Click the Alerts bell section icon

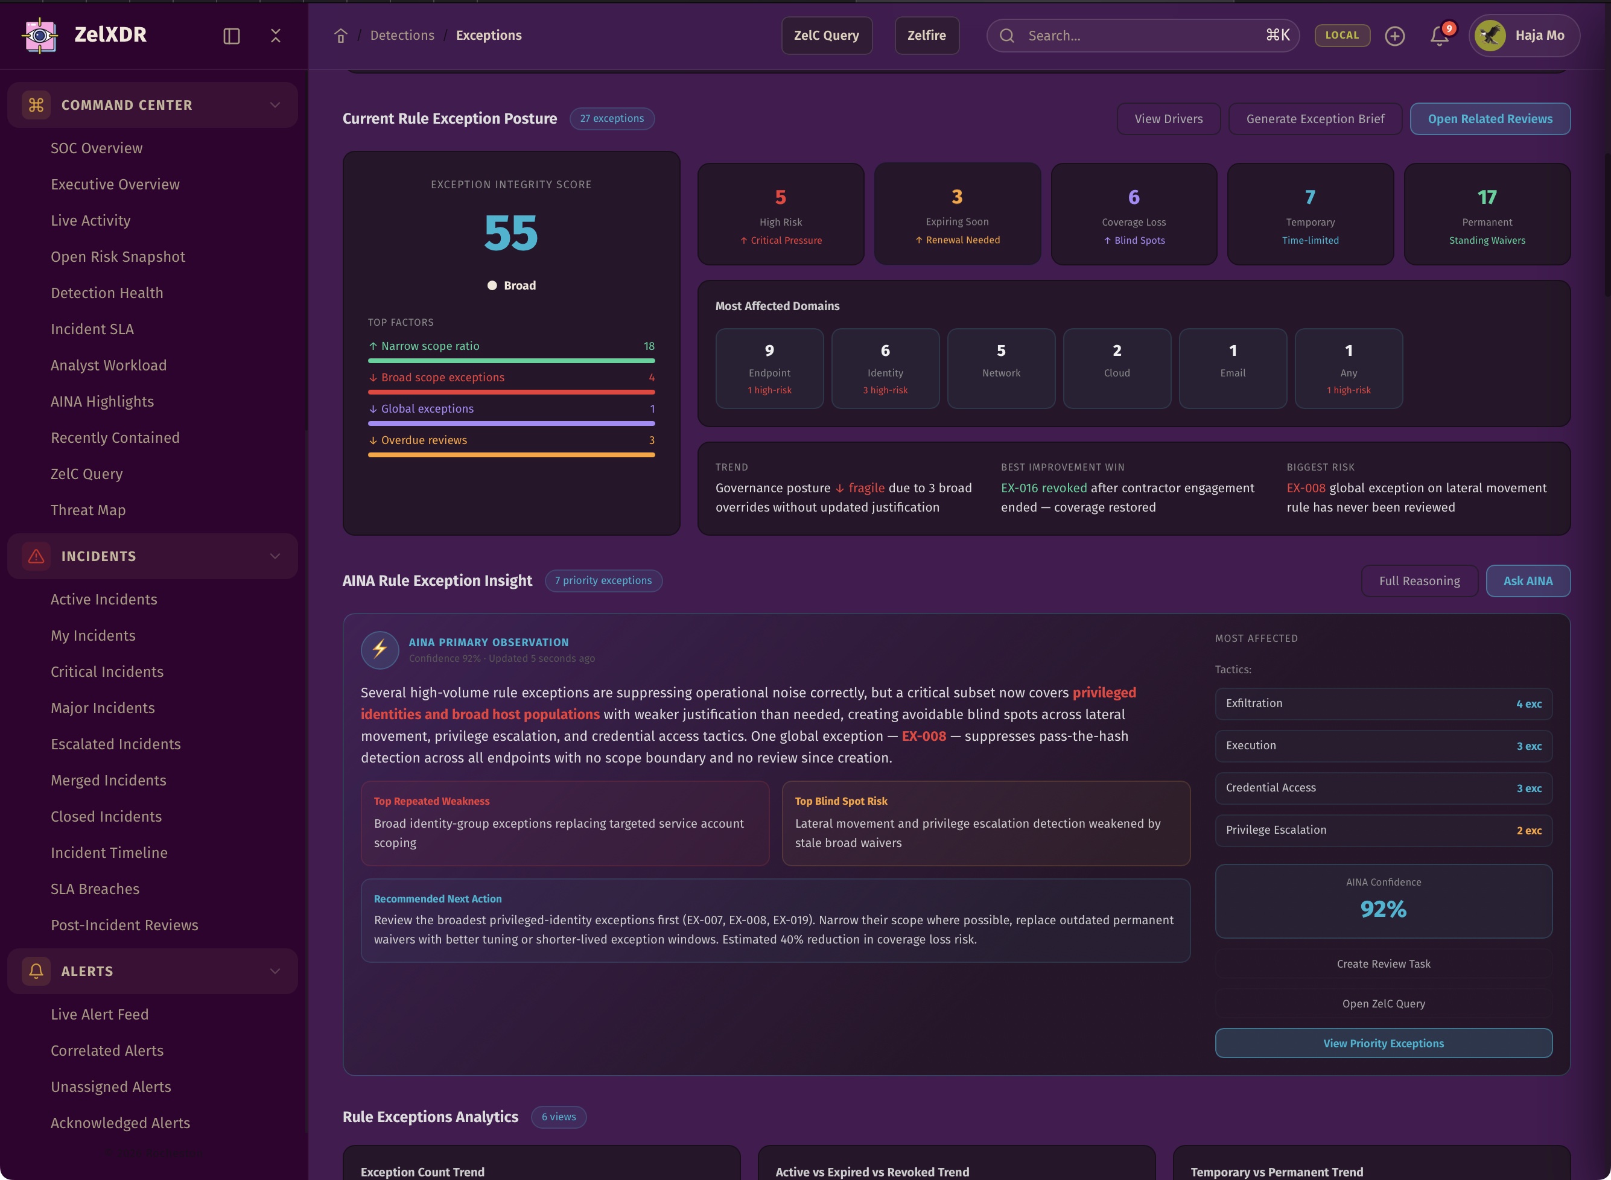click(36, 971)
